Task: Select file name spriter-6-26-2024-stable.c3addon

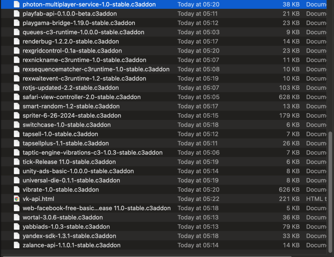Action: pyautogui.click(x=72, y=116)
